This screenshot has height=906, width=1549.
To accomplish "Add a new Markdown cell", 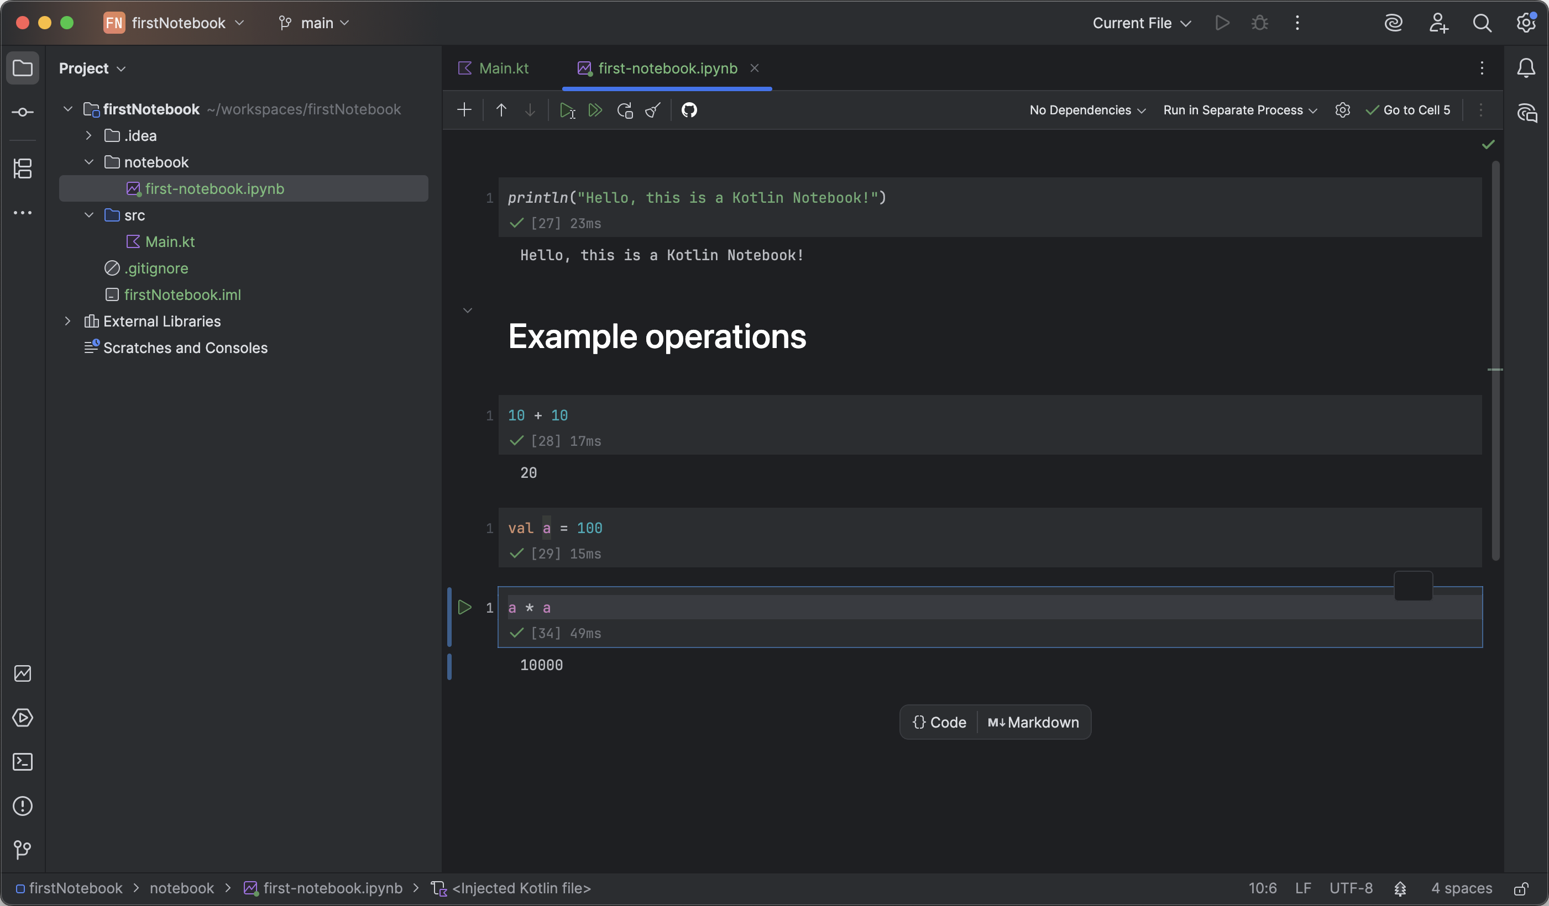I will coord(1033,723).
